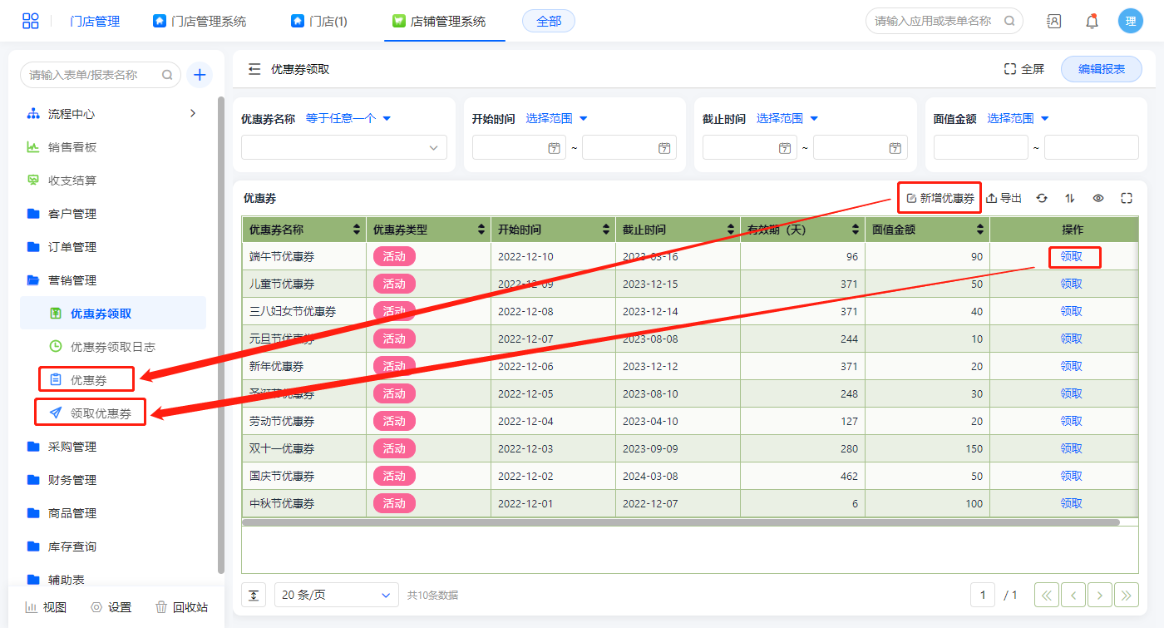Open the notification bell icon
The image size is (1164, 628).
point(1092,22)
